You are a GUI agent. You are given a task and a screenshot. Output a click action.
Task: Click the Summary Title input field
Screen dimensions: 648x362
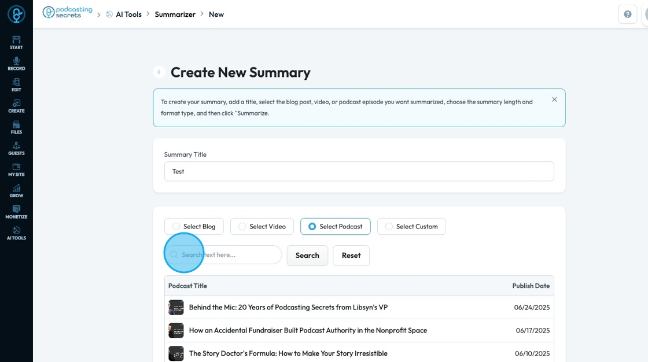pyautogui.click(x=359, y=171)
